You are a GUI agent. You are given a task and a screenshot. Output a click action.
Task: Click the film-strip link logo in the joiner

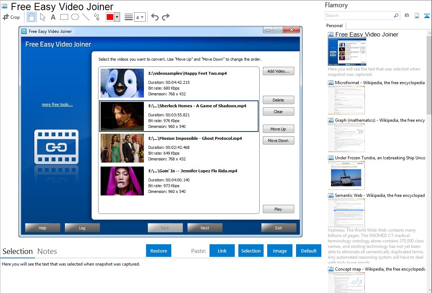pos(56,147)
